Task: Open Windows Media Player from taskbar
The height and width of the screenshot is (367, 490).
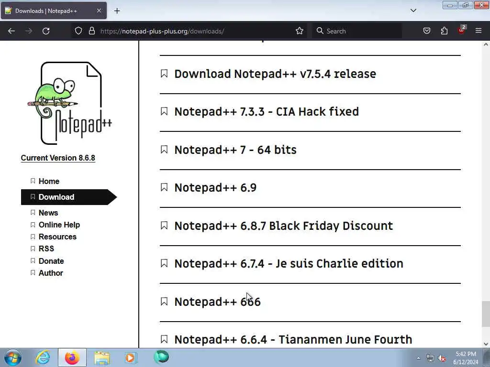Action: [x=131, y=357]
